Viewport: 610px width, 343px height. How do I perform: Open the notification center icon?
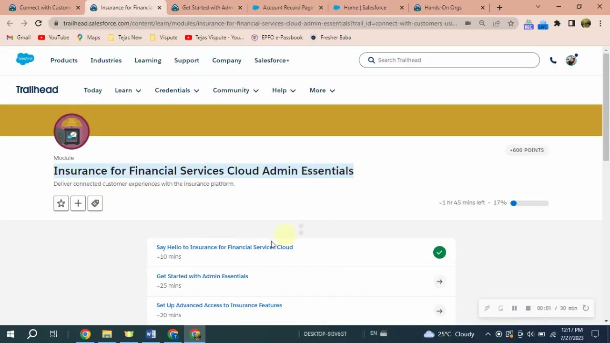(x=595, y=334)
